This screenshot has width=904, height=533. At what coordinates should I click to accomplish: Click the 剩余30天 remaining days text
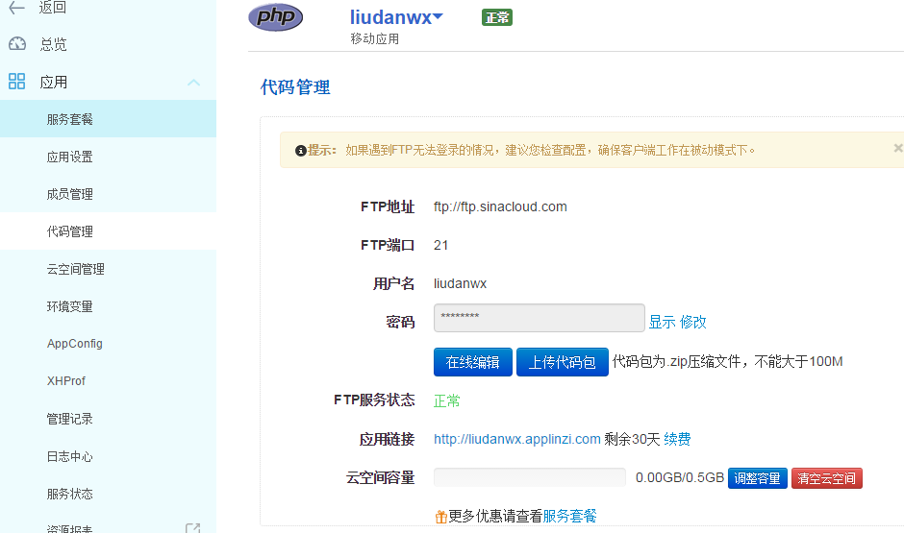coord(632,439)
